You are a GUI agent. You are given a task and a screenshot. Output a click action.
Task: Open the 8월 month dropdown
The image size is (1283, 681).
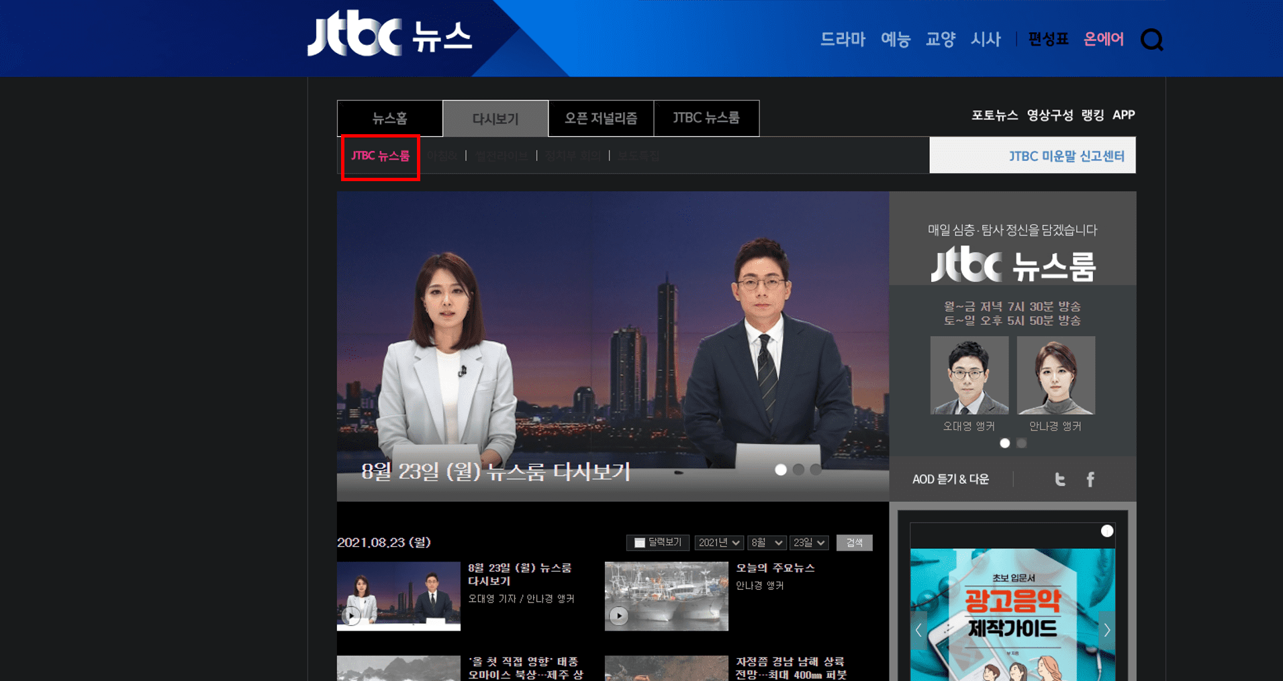point(767,542)
